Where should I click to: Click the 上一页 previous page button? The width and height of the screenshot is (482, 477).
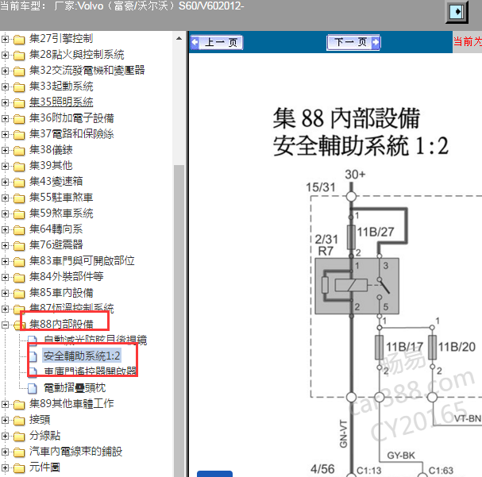click(217, 42)
